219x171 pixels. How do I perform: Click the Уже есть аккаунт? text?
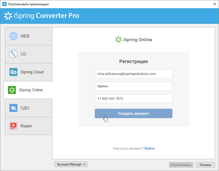click(x=128, y=149)
